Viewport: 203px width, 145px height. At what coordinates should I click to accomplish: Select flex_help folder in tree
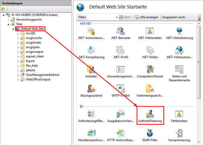32,66
